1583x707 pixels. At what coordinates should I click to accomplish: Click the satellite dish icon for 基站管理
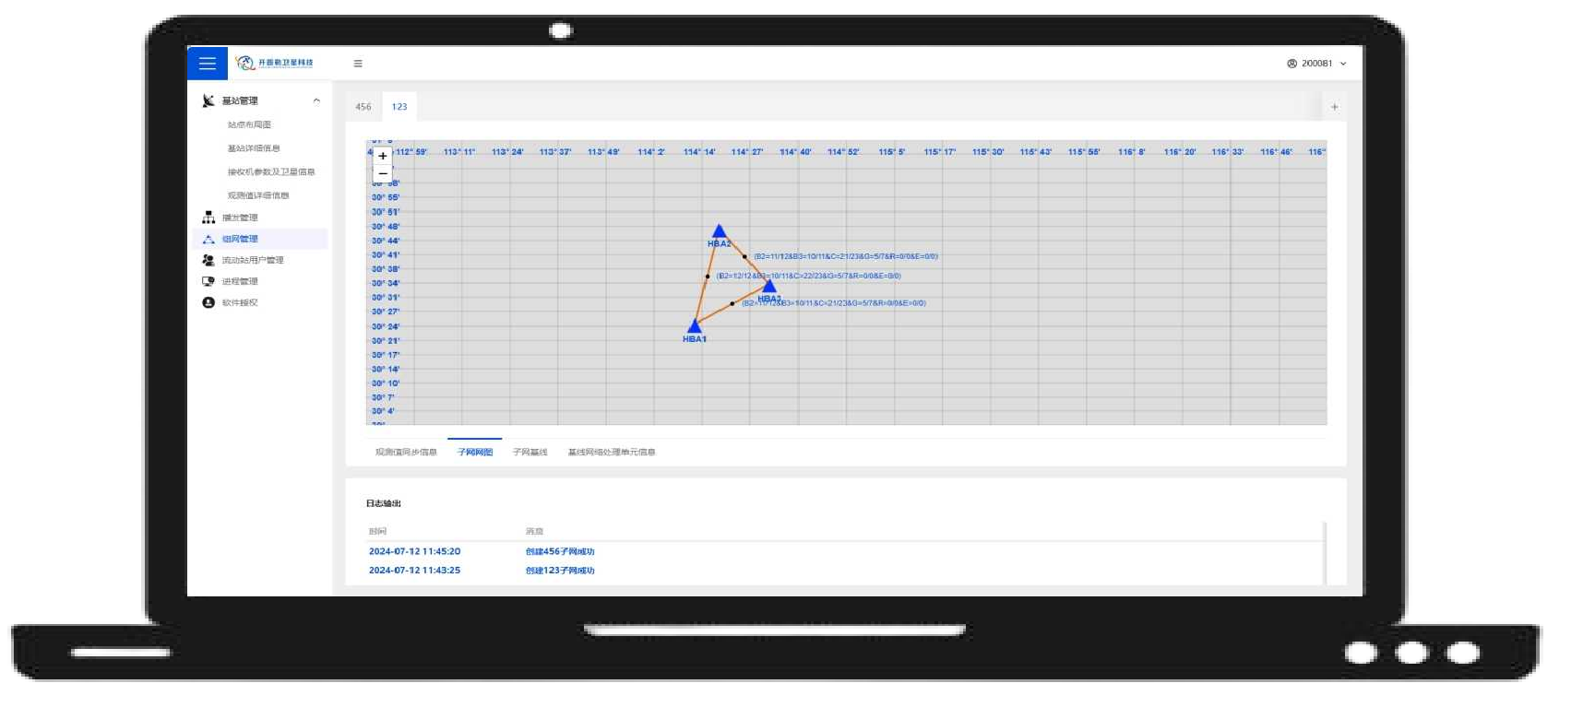pyautogui.click(x=208, y=100)
